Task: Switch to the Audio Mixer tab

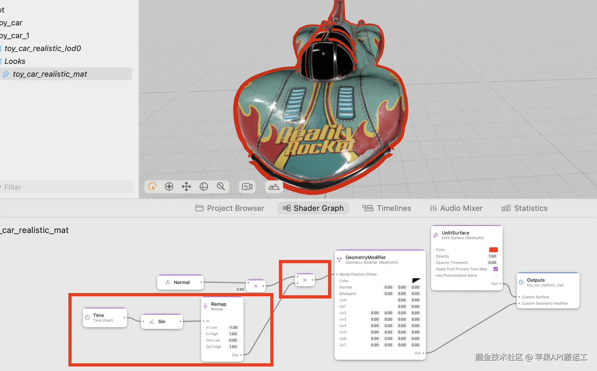Action: [456, 208]
